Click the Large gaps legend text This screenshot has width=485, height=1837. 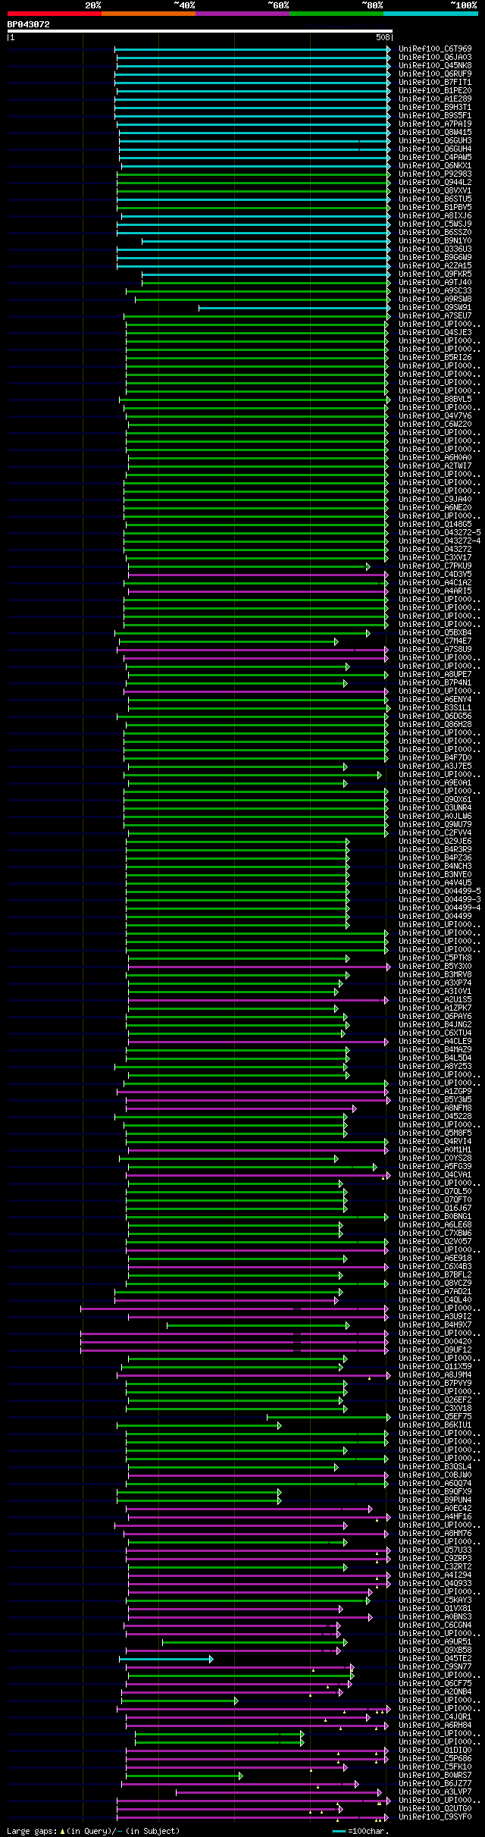(93, 1831)
